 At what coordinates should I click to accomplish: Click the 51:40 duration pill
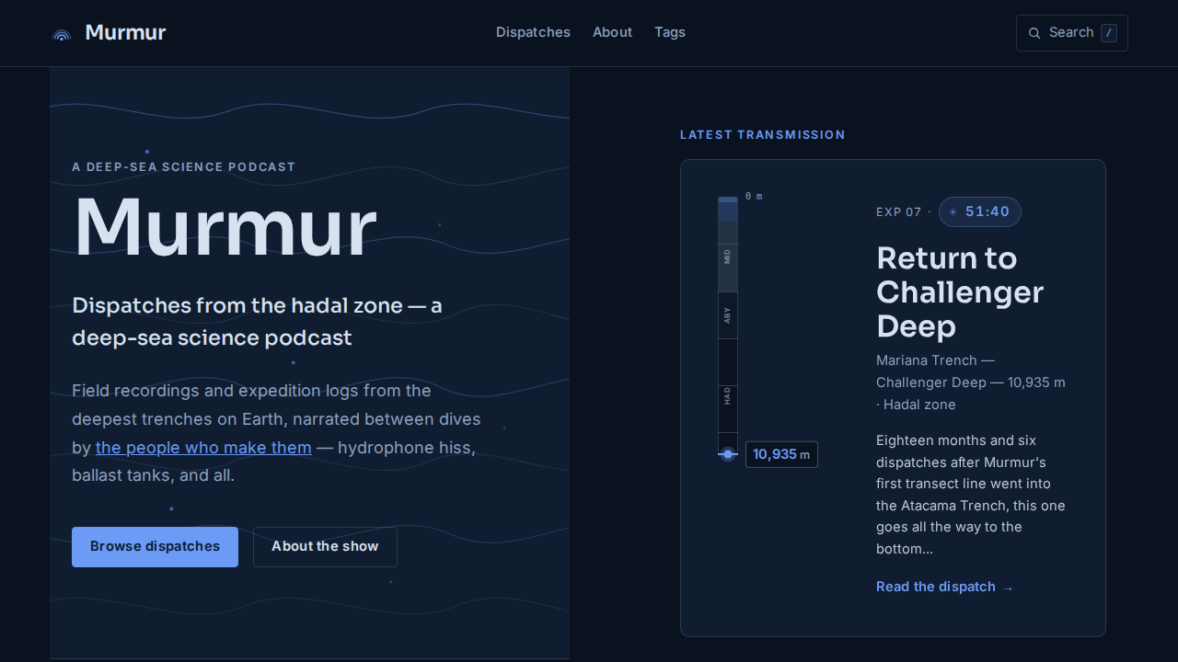point(980,211)
